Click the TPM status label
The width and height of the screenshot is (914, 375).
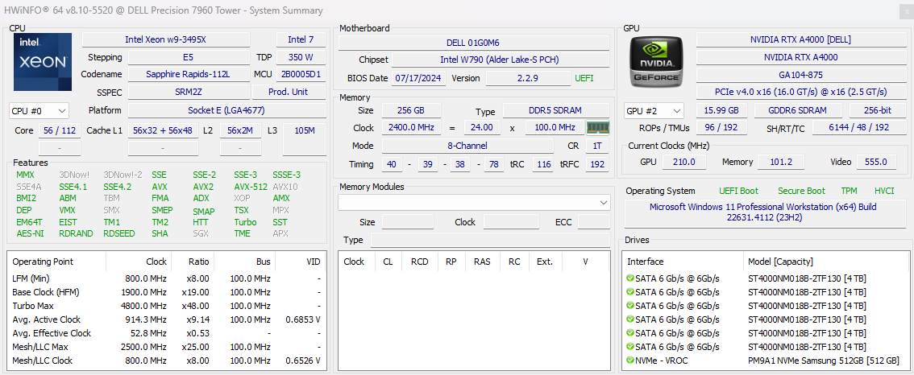coord(850,191)
